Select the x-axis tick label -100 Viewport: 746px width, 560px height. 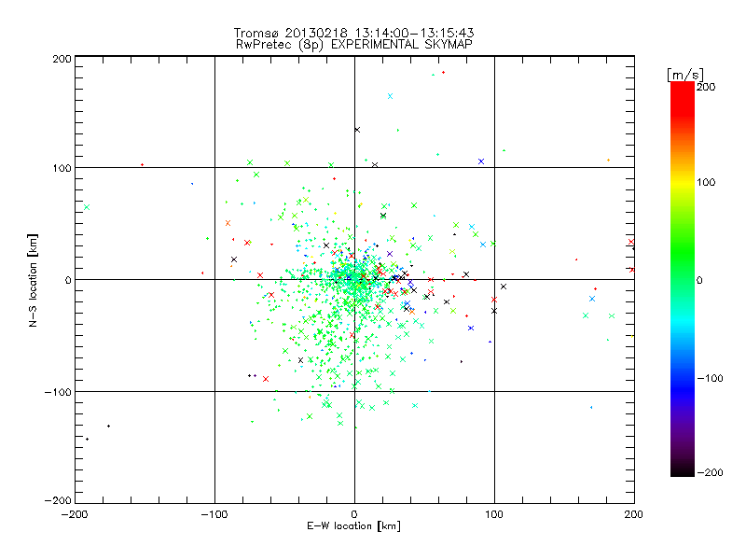(214, 514)
